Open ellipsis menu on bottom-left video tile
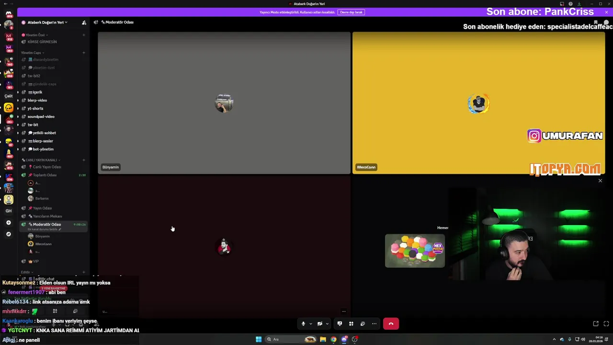 [x=343, y=311]
